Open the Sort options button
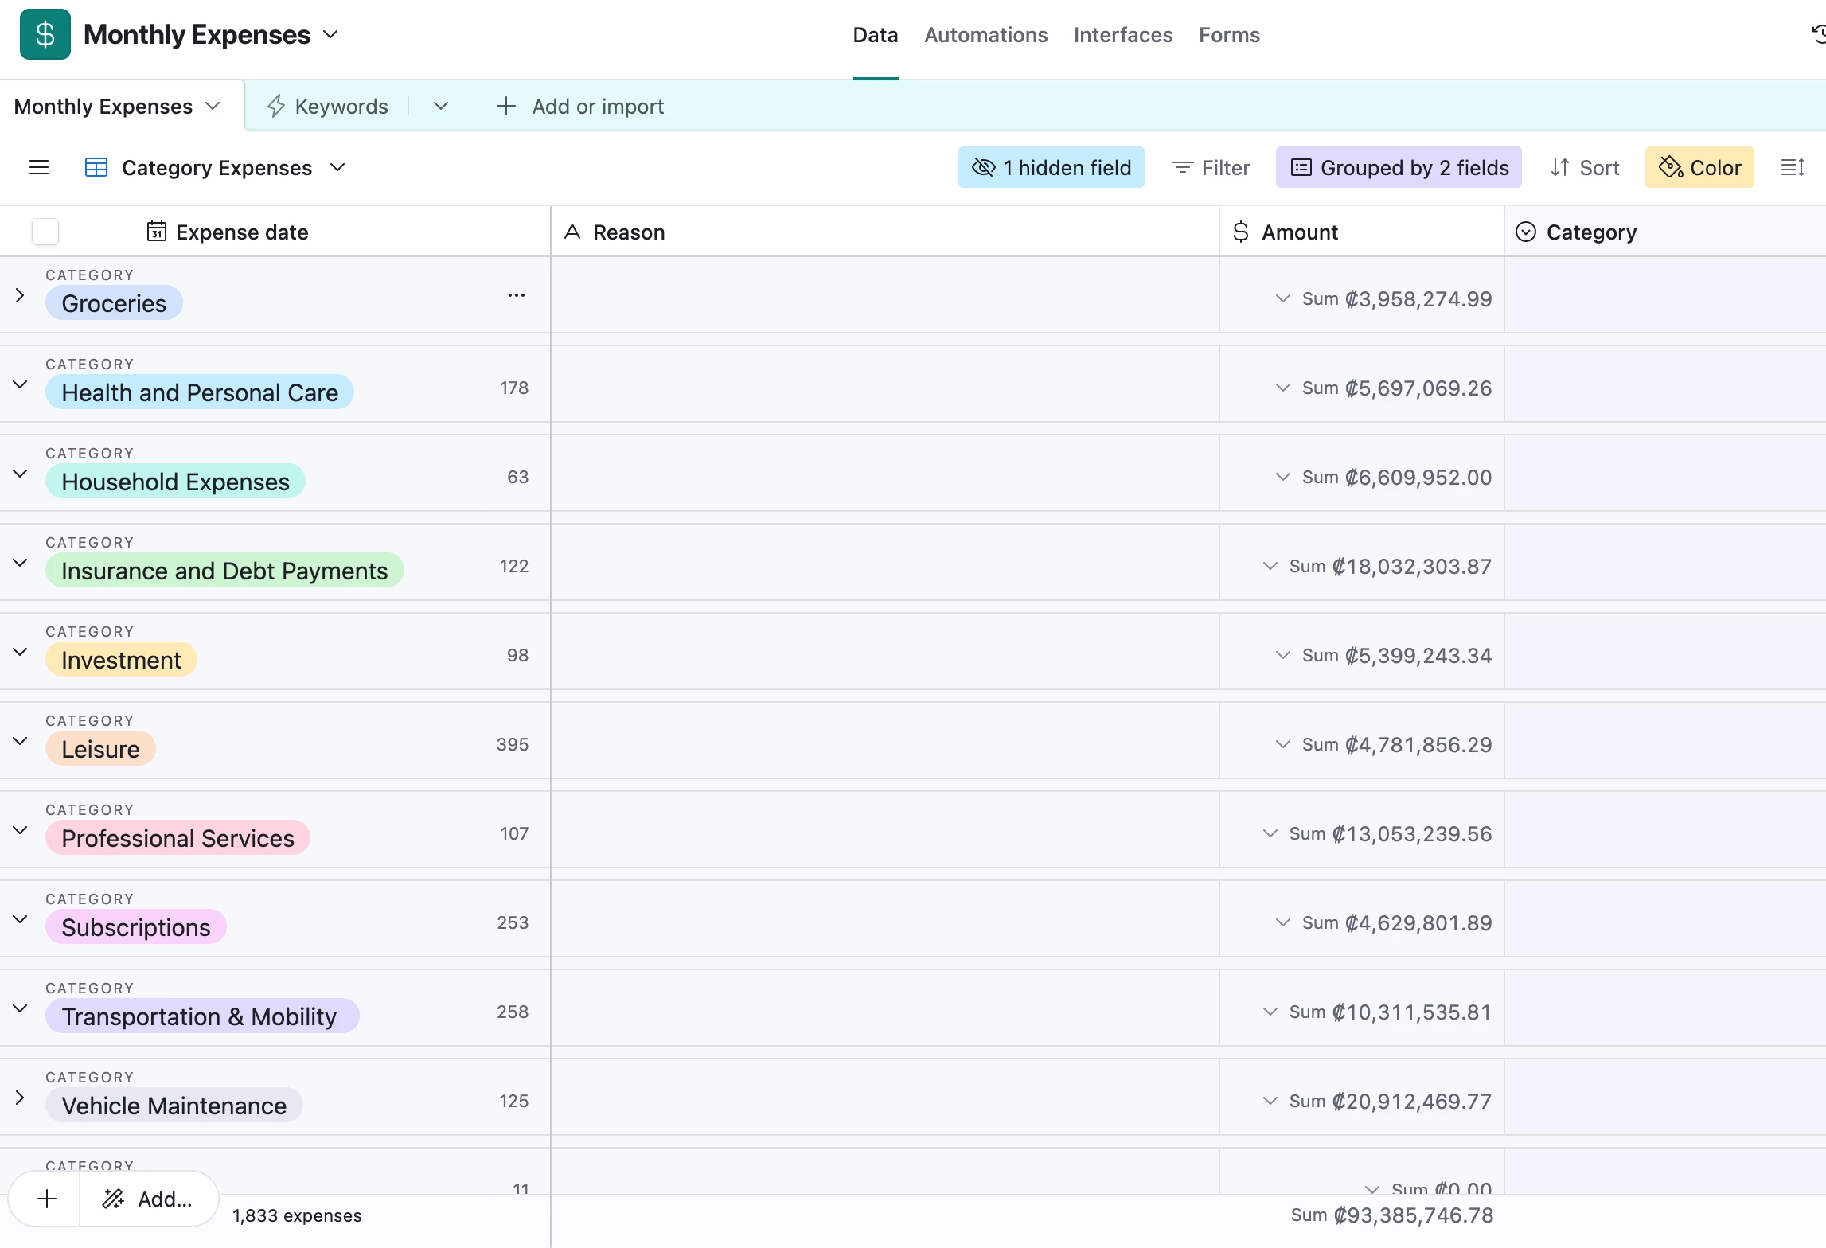 (1584, 167)
